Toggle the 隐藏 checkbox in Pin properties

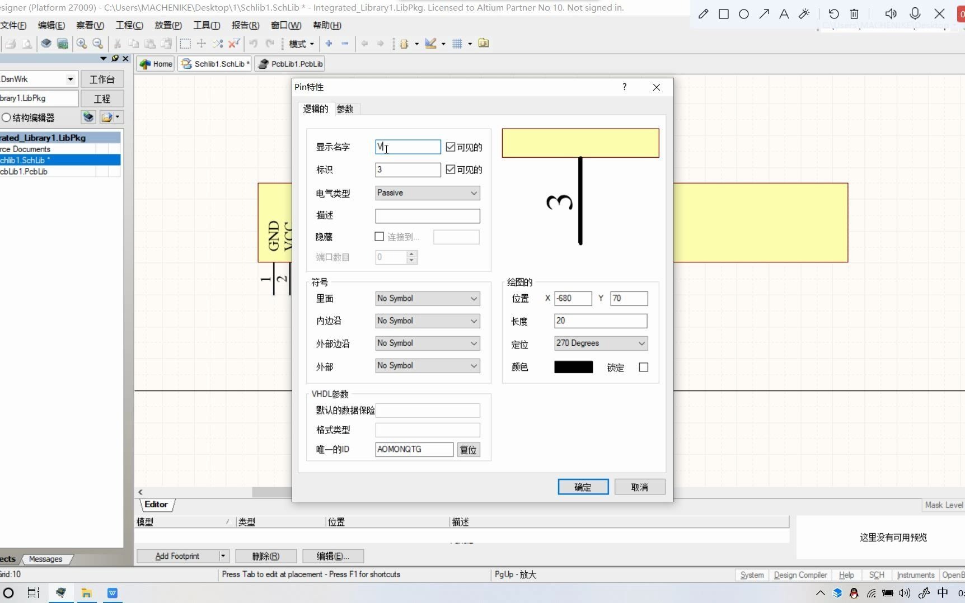point(379,236)
